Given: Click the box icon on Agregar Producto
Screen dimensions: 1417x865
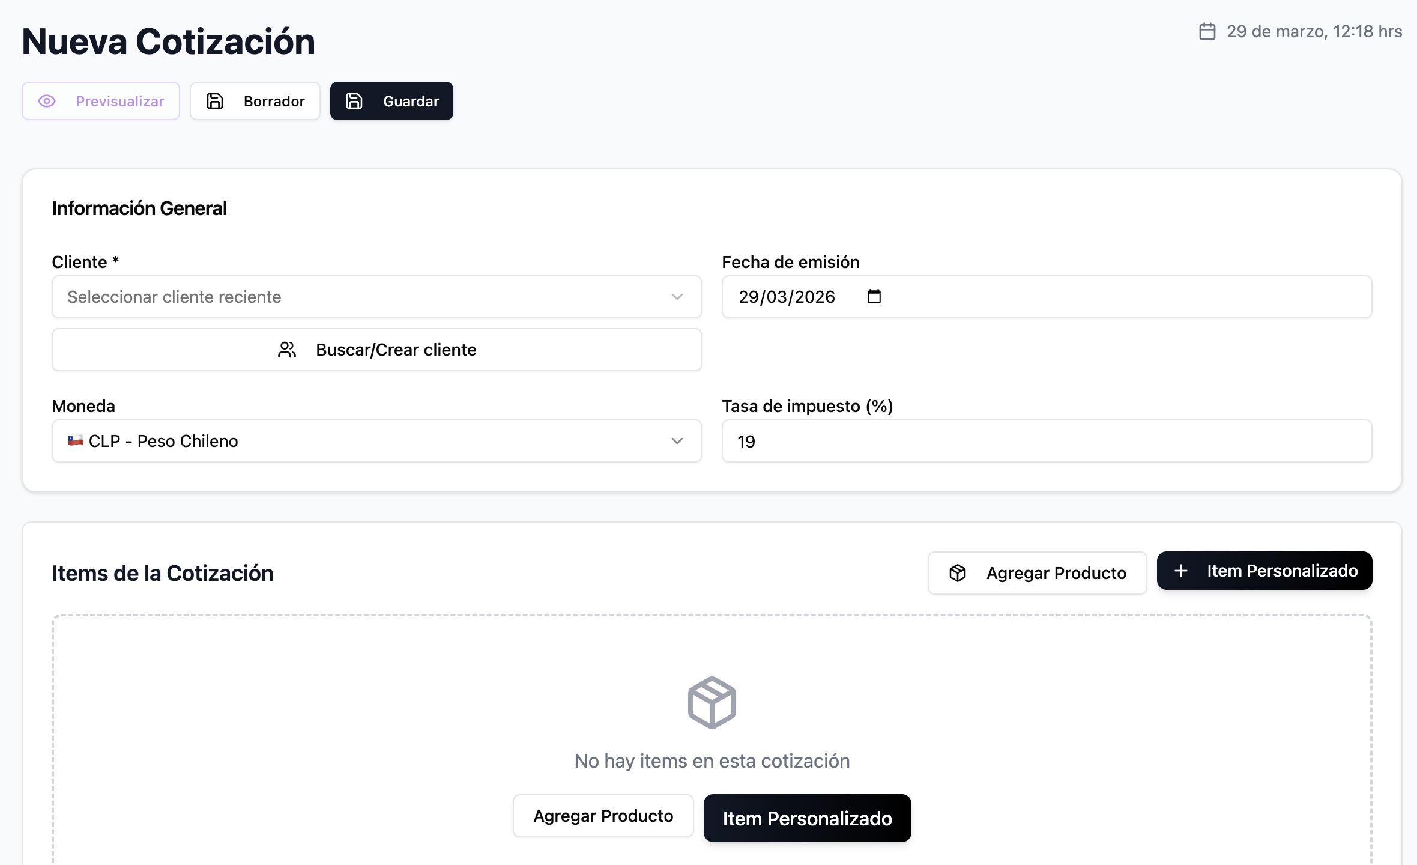Looking at the screenshot, I should pyautogui.click(x=958, y=573).
